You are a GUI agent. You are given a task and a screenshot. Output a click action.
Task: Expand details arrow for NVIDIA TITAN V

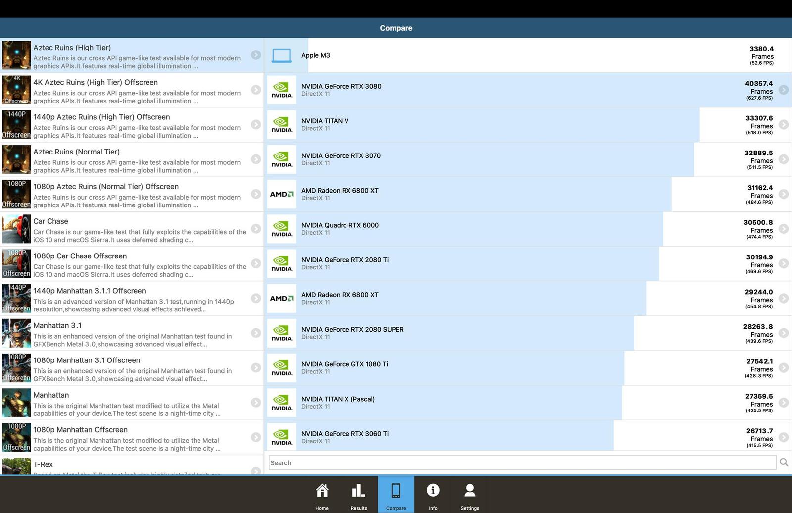784,124
